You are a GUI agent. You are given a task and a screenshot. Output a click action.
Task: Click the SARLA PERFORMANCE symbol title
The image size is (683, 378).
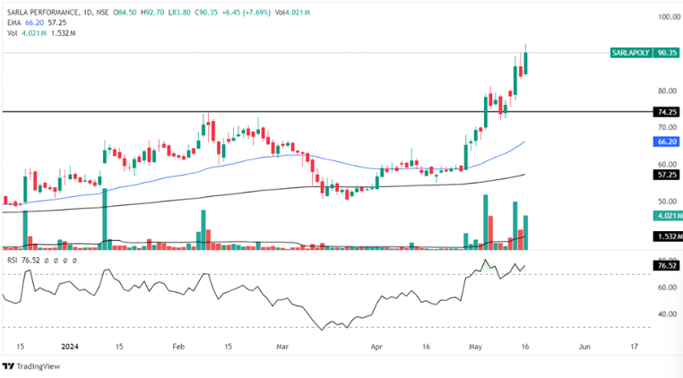52,12
